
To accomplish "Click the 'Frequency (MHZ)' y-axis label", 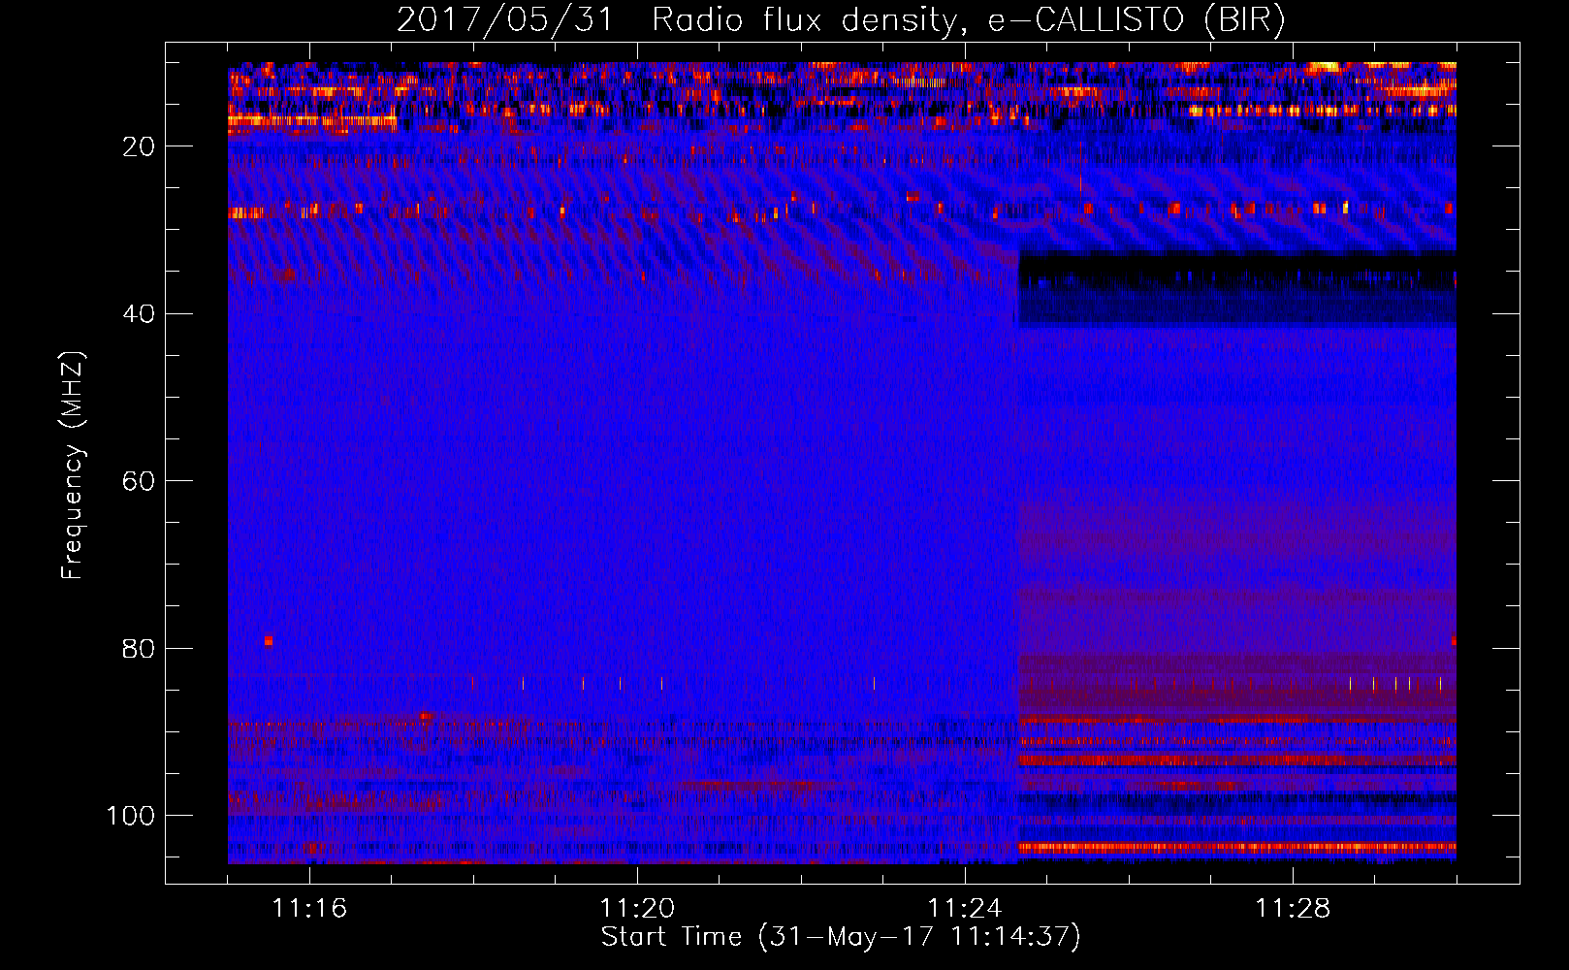I will pyautogui.click(x=73, y=466).
